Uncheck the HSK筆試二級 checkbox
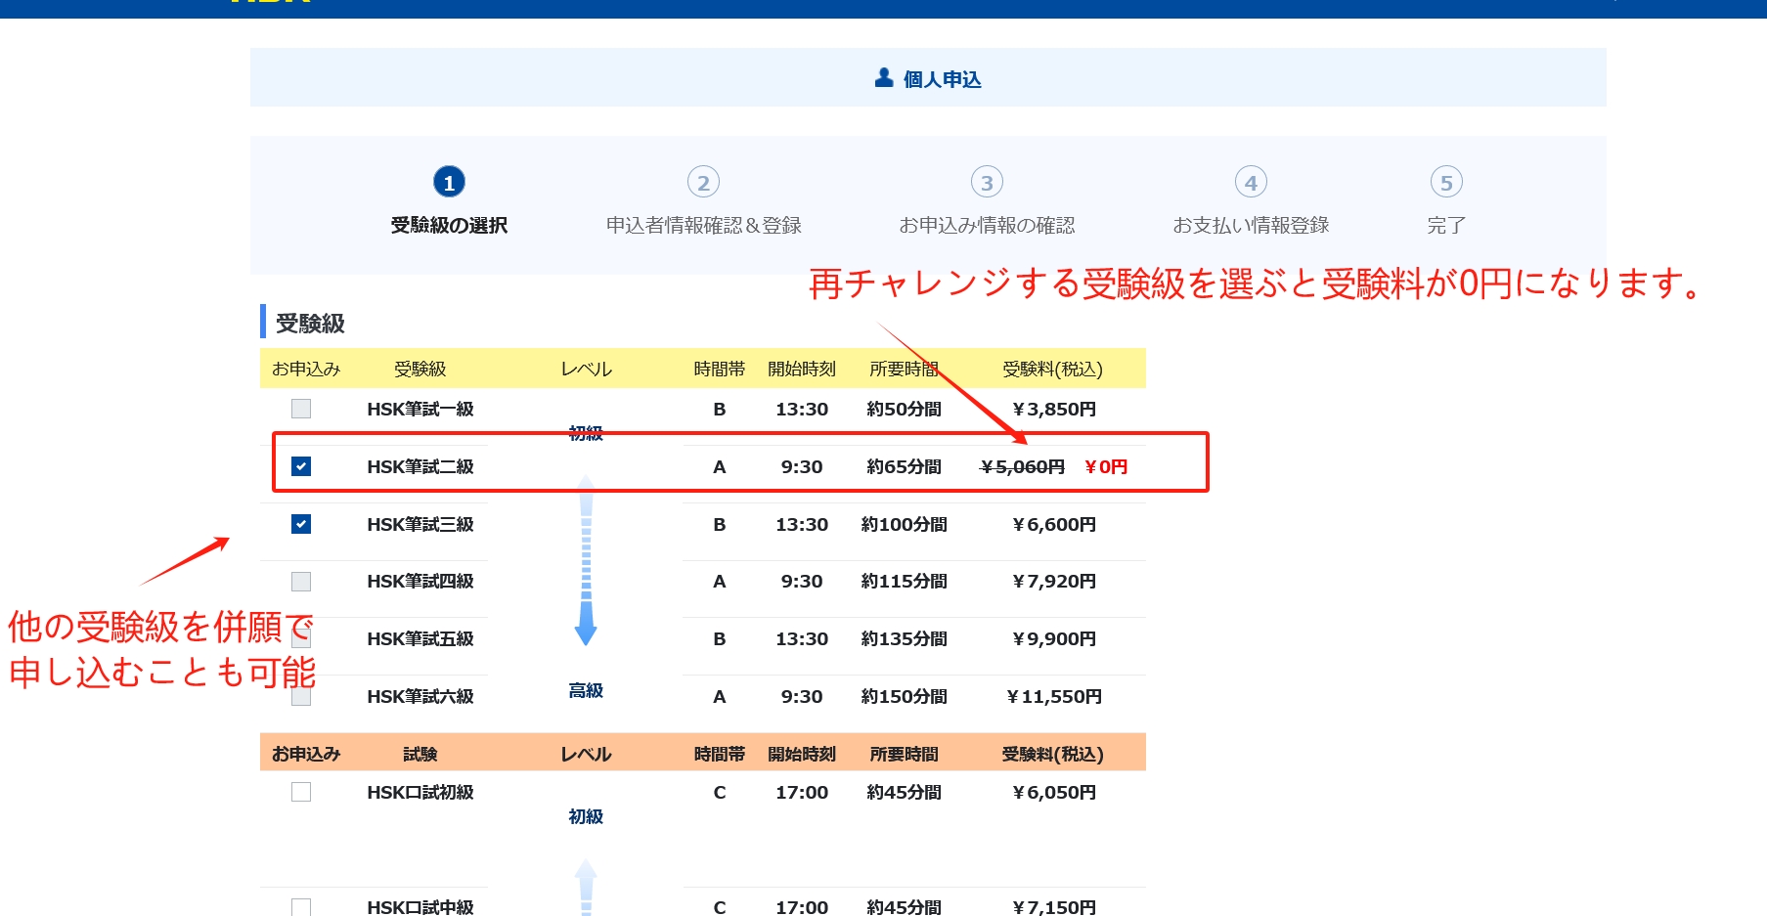The height and width of the screenshot is (916, 1767). click(x=301, y=466)
